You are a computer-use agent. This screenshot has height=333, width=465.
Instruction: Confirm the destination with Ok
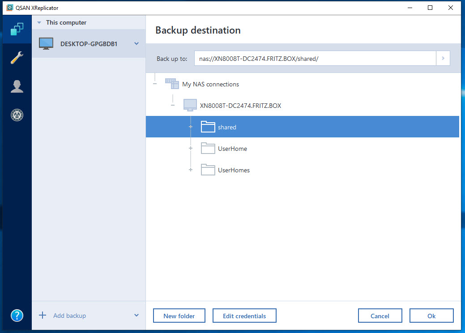point(431,316)
